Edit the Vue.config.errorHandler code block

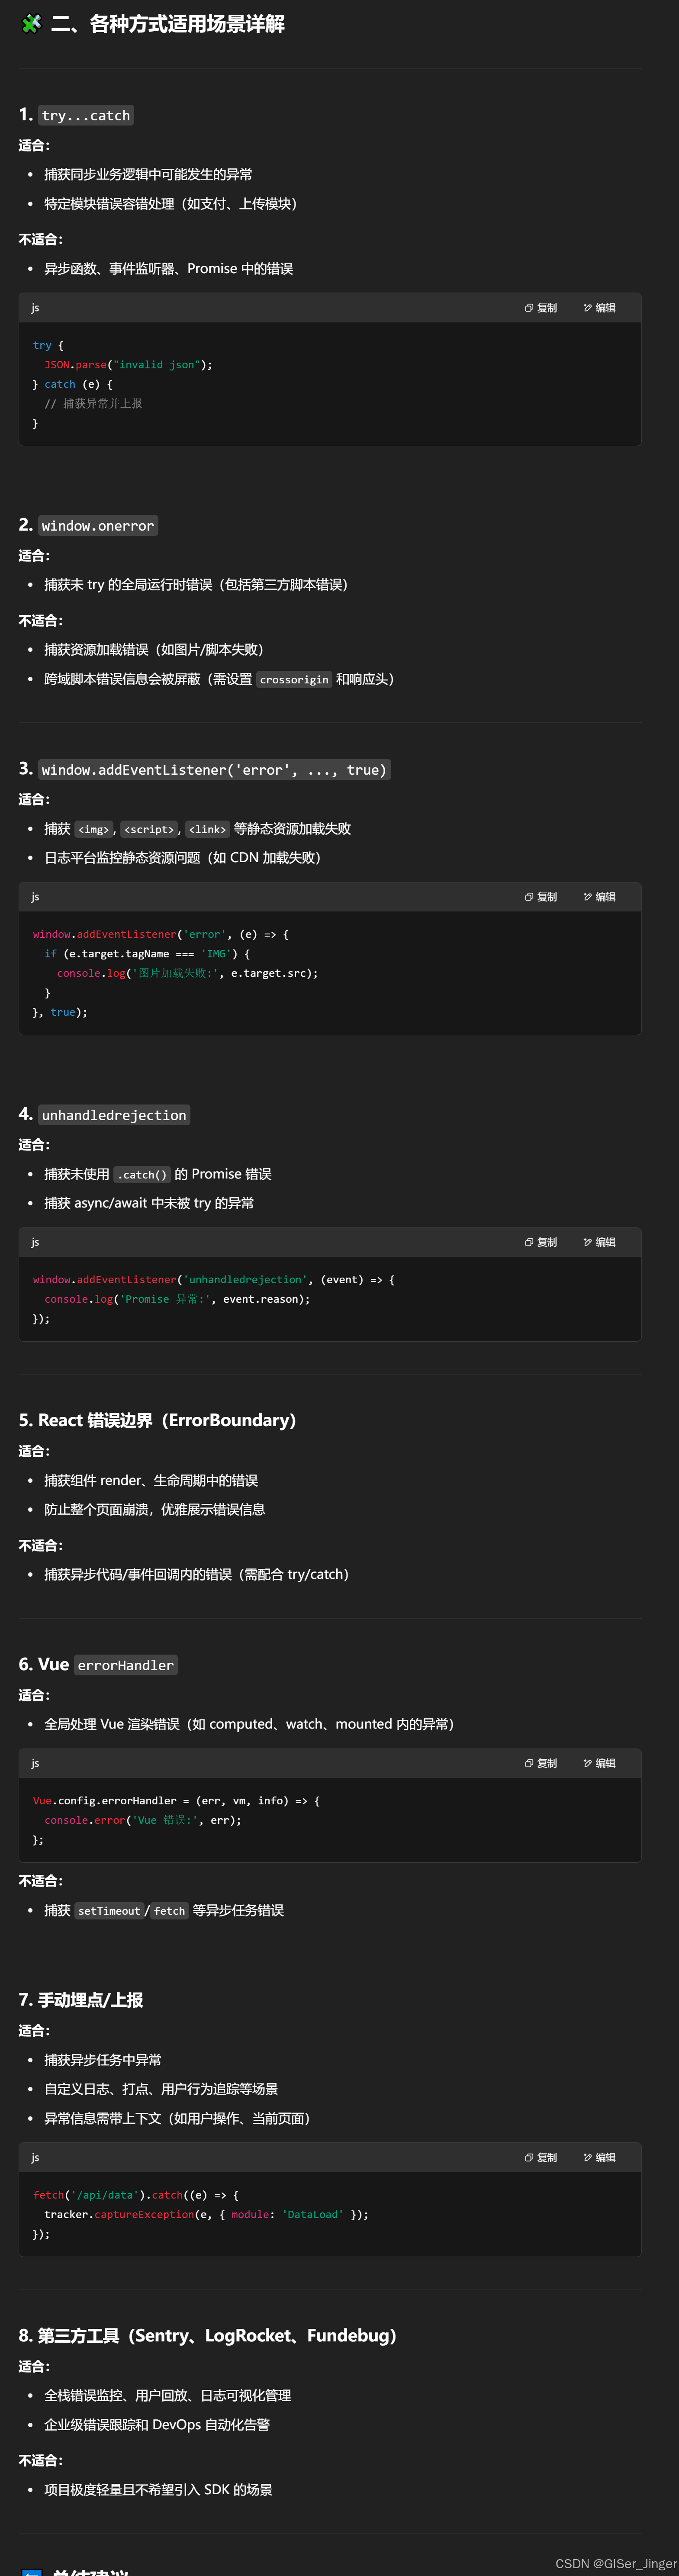599,1763
